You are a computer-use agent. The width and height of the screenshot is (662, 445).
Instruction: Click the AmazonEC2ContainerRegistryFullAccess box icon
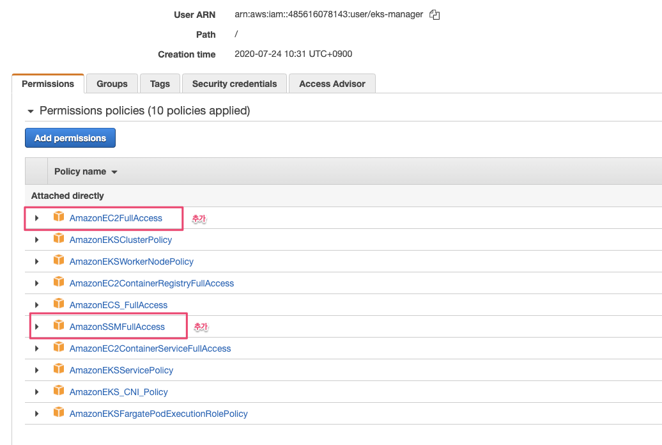59,282
